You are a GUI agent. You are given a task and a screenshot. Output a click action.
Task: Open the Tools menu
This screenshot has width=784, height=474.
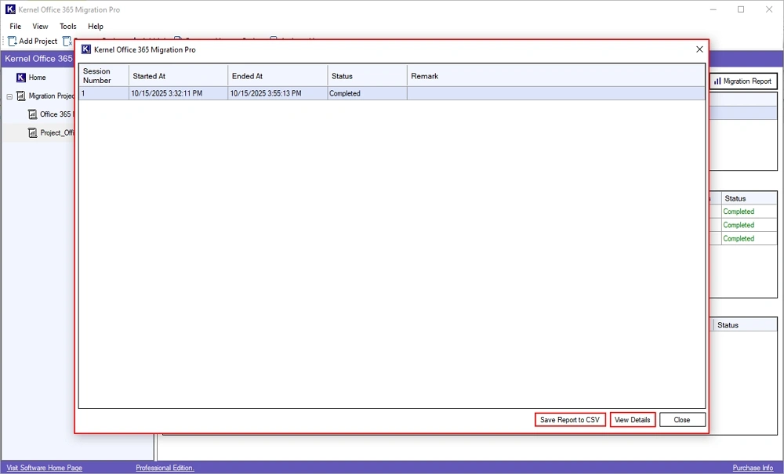(x=68, y=27)
